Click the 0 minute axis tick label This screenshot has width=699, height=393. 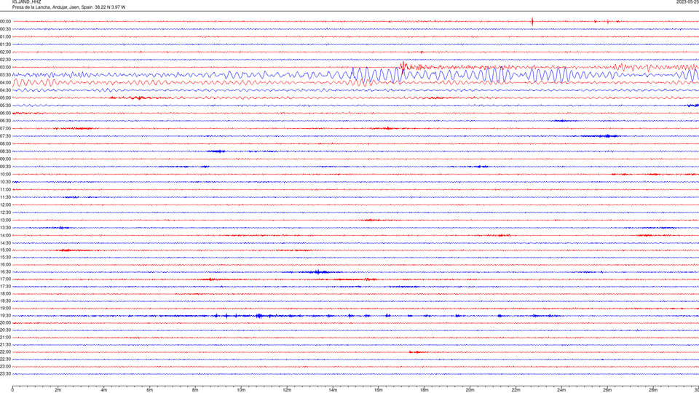[12, 390]
